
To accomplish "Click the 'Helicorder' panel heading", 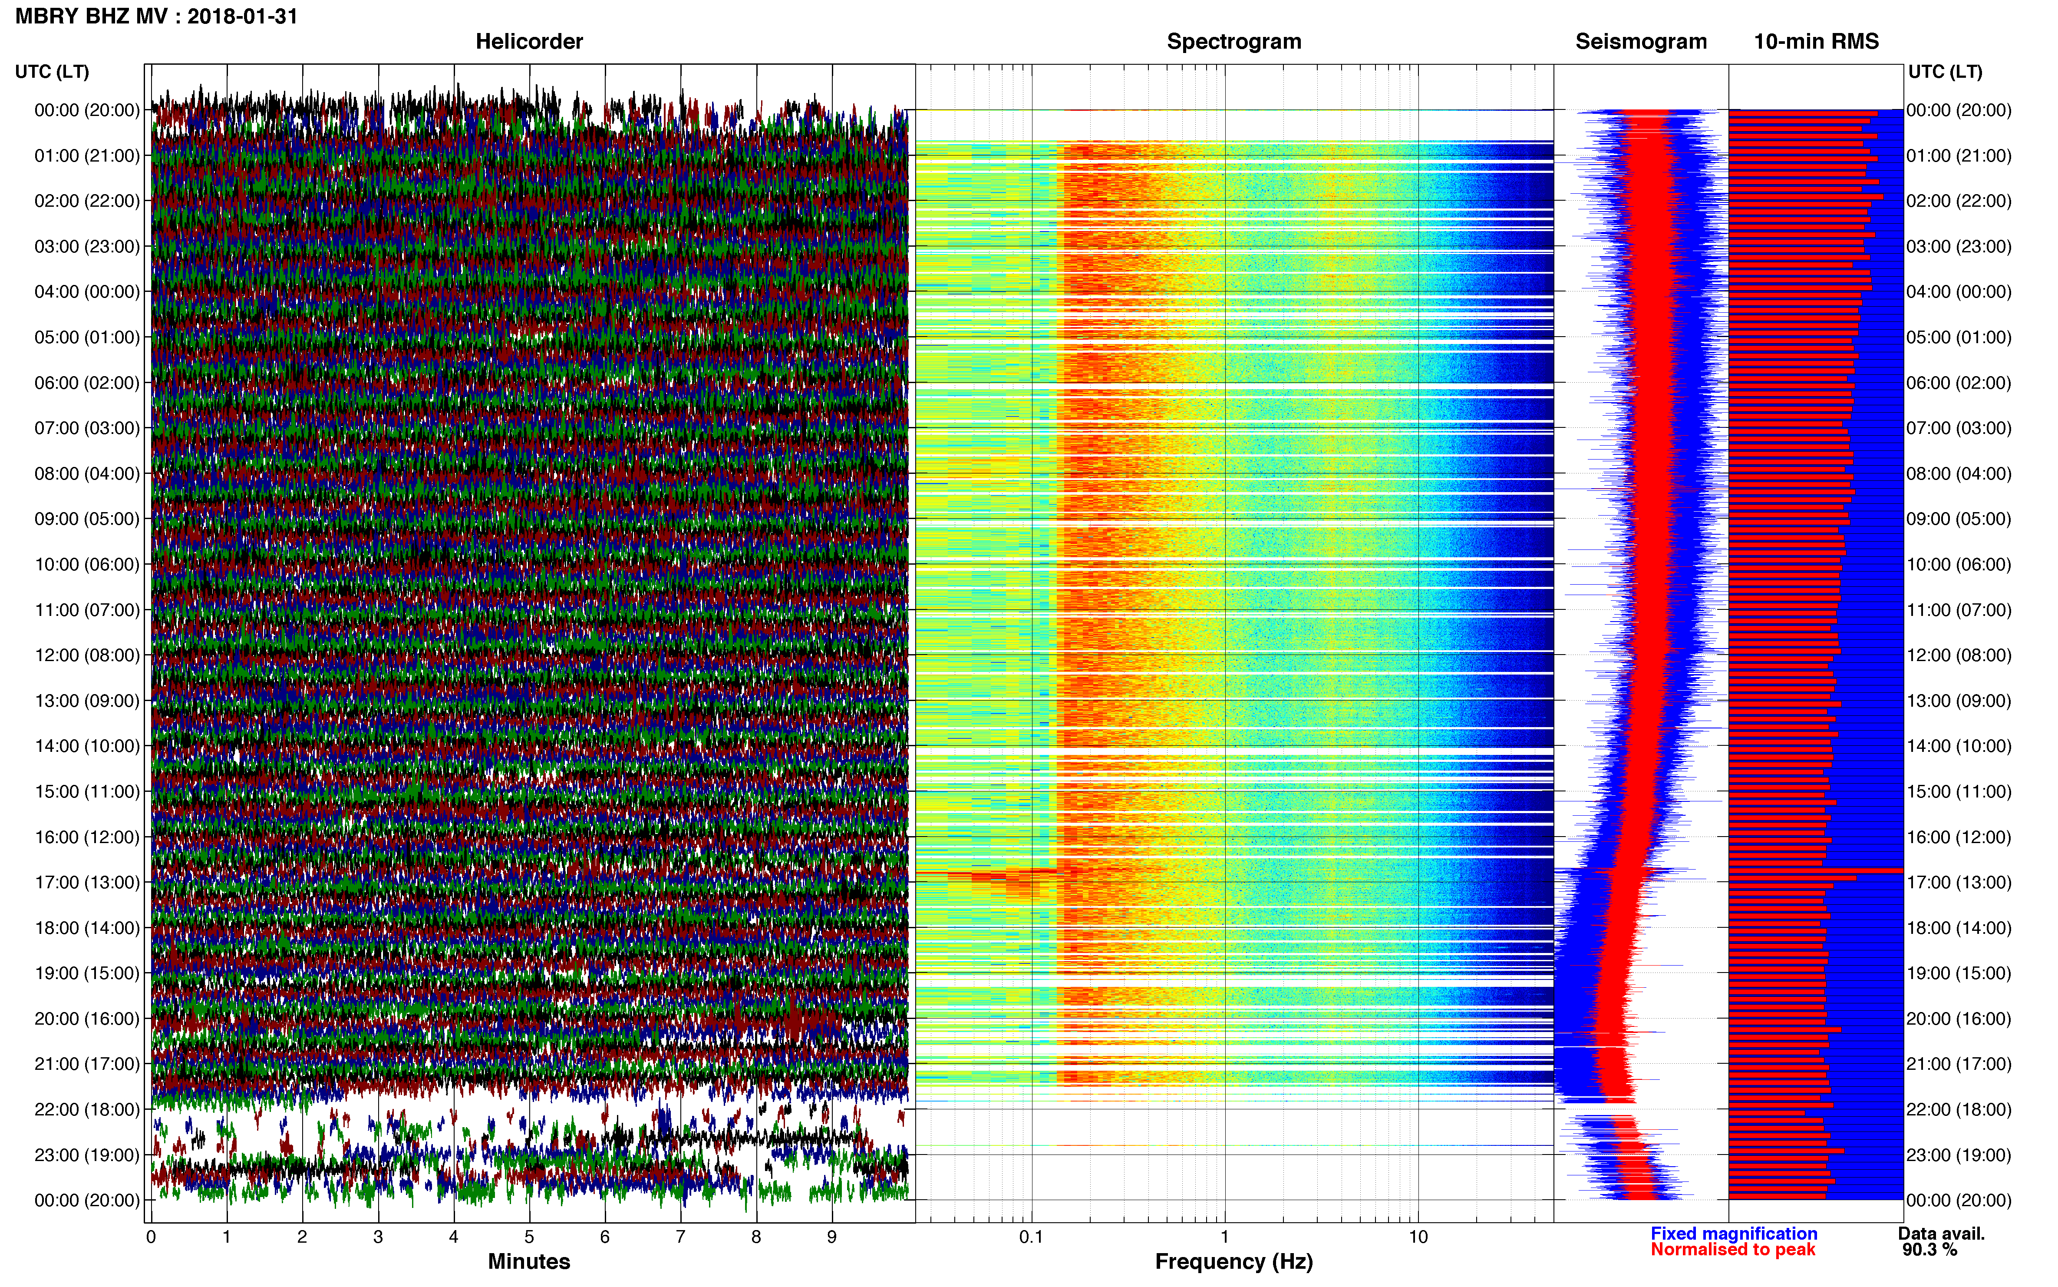I will tap(529, 42).
